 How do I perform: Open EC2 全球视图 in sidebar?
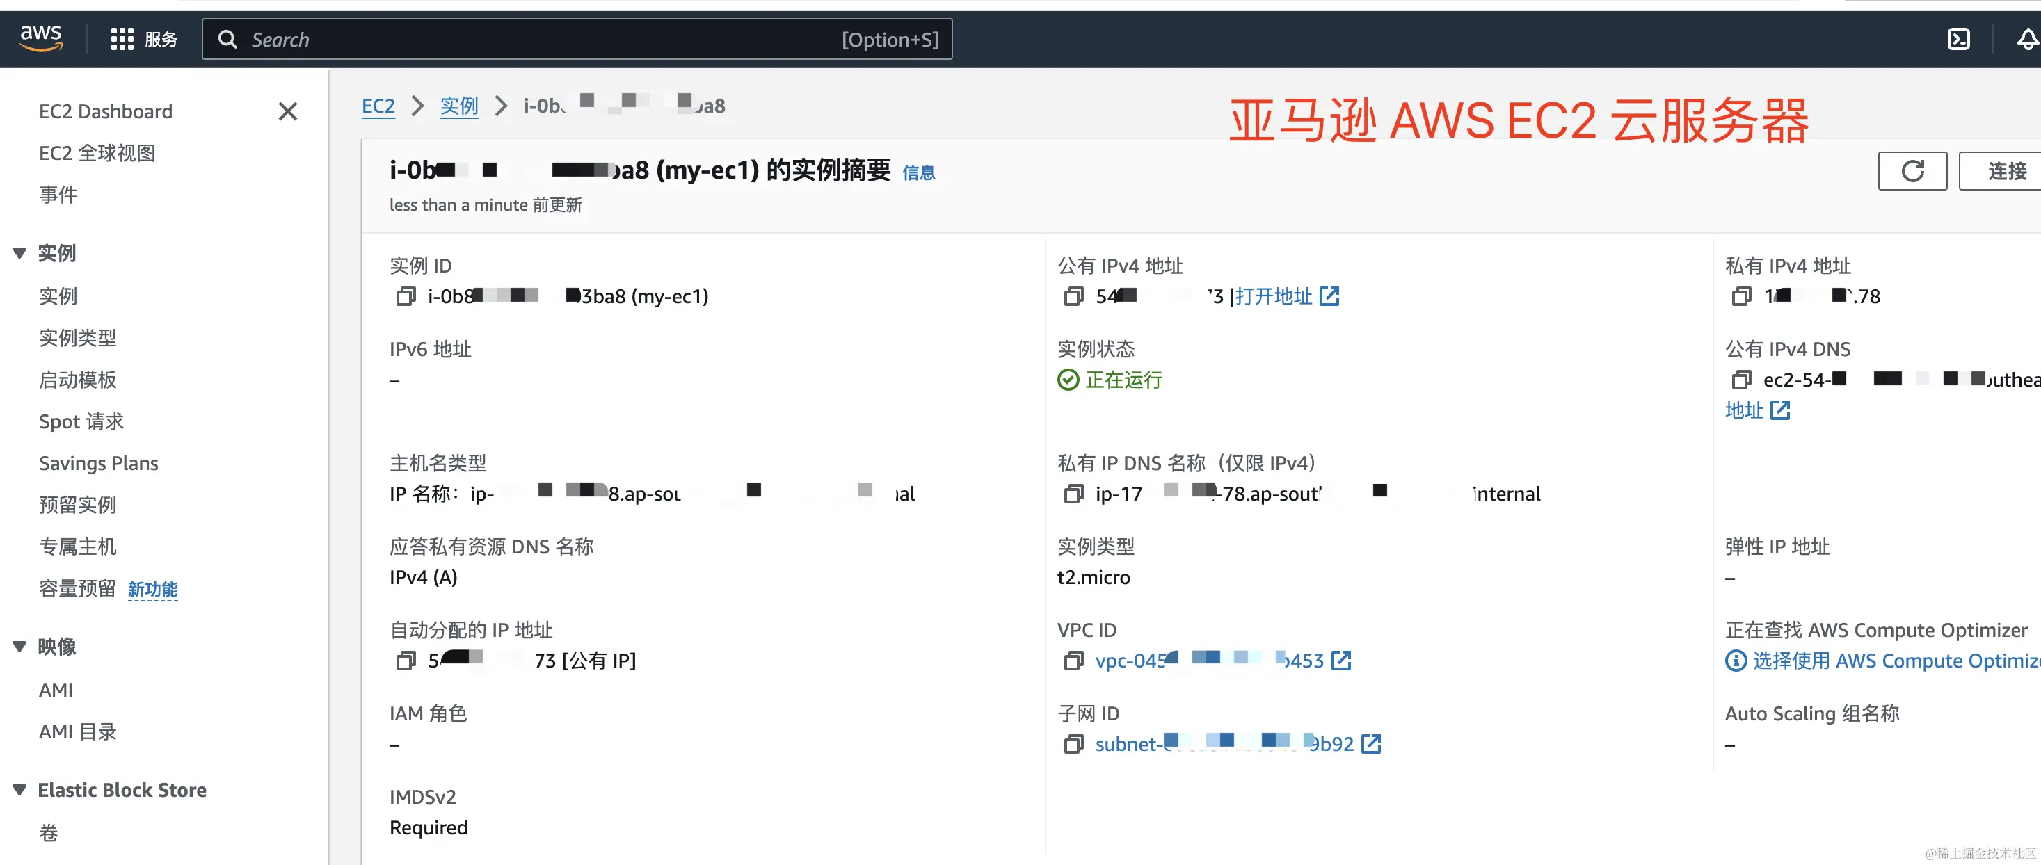[x=97, y=153]
